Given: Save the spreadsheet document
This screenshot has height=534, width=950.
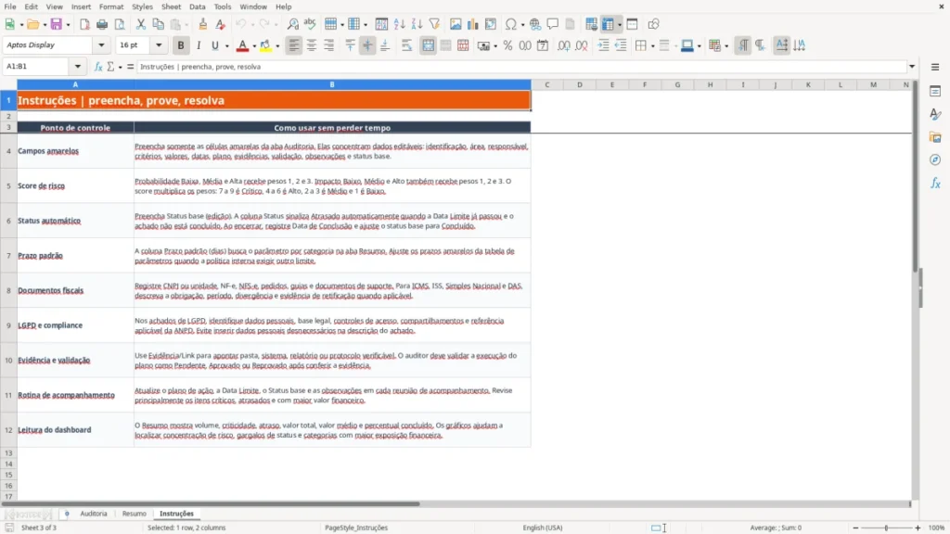Looking at the screenshot, I should pyautogui.click(x=57, y=24).
